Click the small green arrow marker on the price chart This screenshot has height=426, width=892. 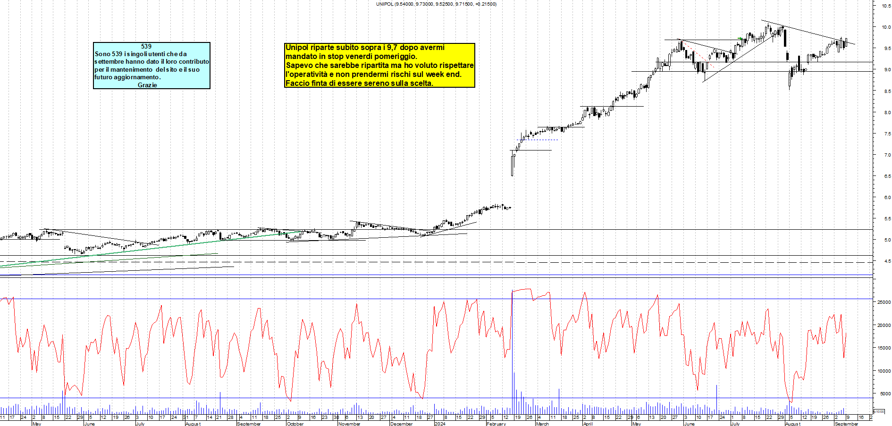coord(740,39)
